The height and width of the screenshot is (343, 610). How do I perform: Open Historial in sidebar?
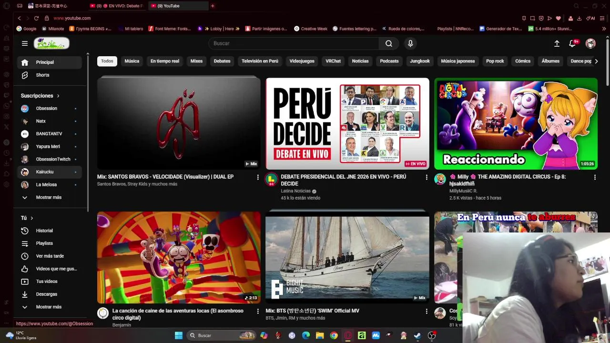coord(50,231)
